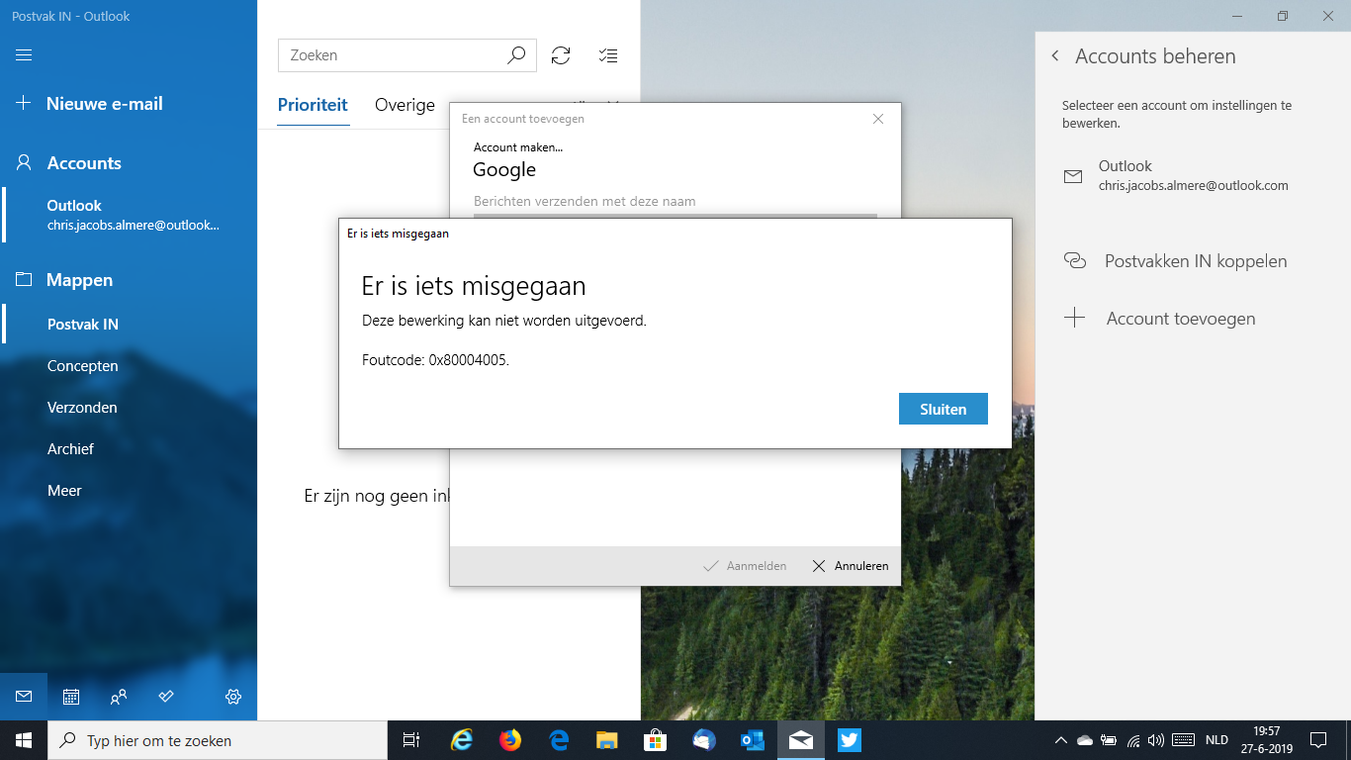Open People contacts icon
Image resolution: width=1351 pixels, height=760 pixels.
[119, 697]
